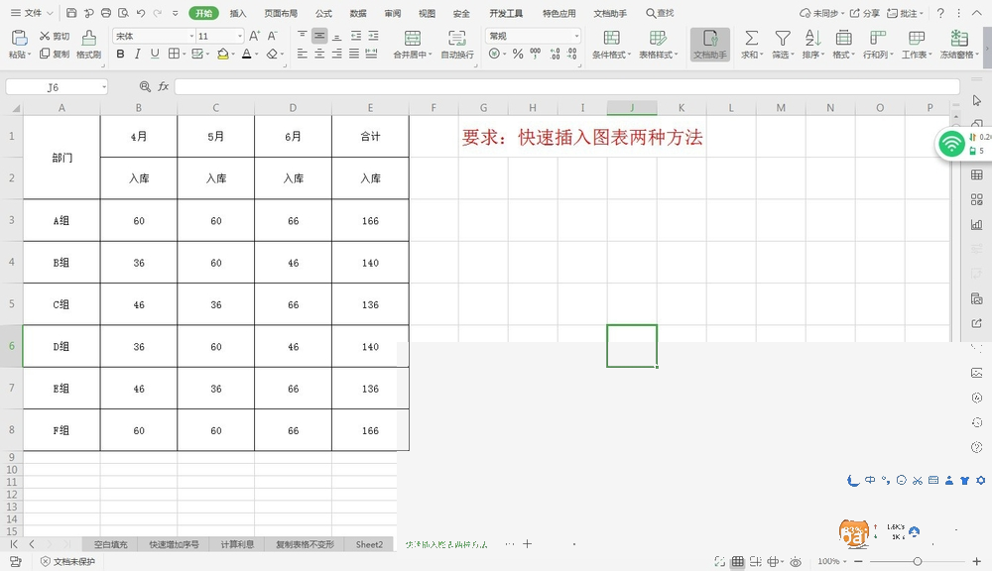The width and height of the screenshot is (992, 571).
Task: Select the Format Painter (格式刷) tool
Action: point(88,45)
